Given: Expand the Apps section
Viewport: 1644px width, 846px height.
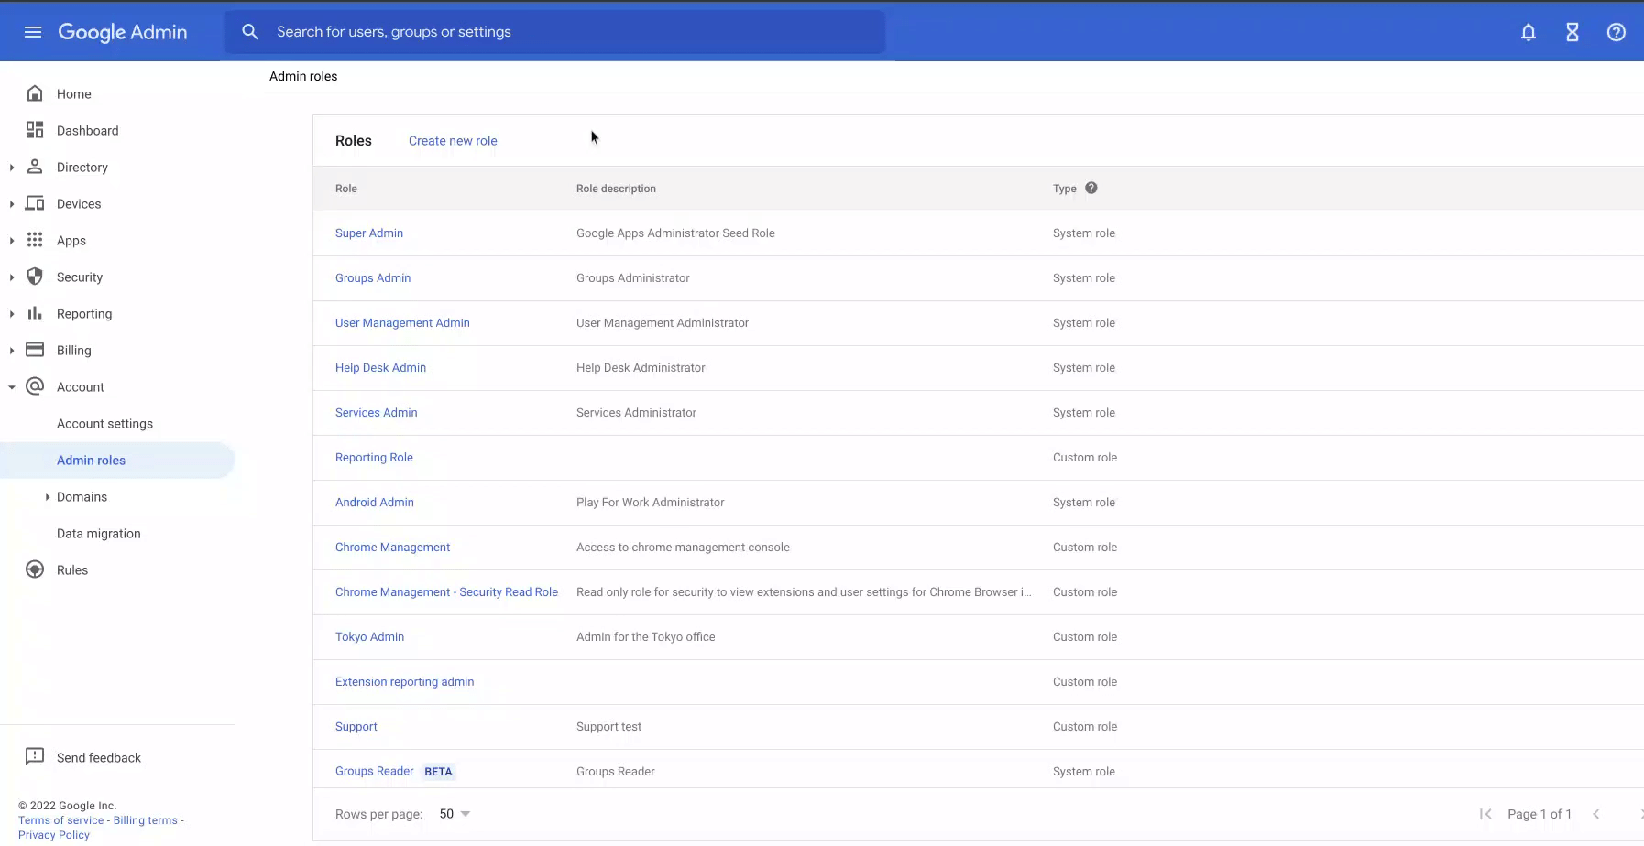Looking at the screenshot, I should (x=12, y=241).
